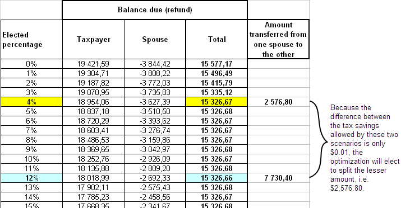Click the Total column header
This screenshot has width=401, height=208.
(x=216, y=40)
